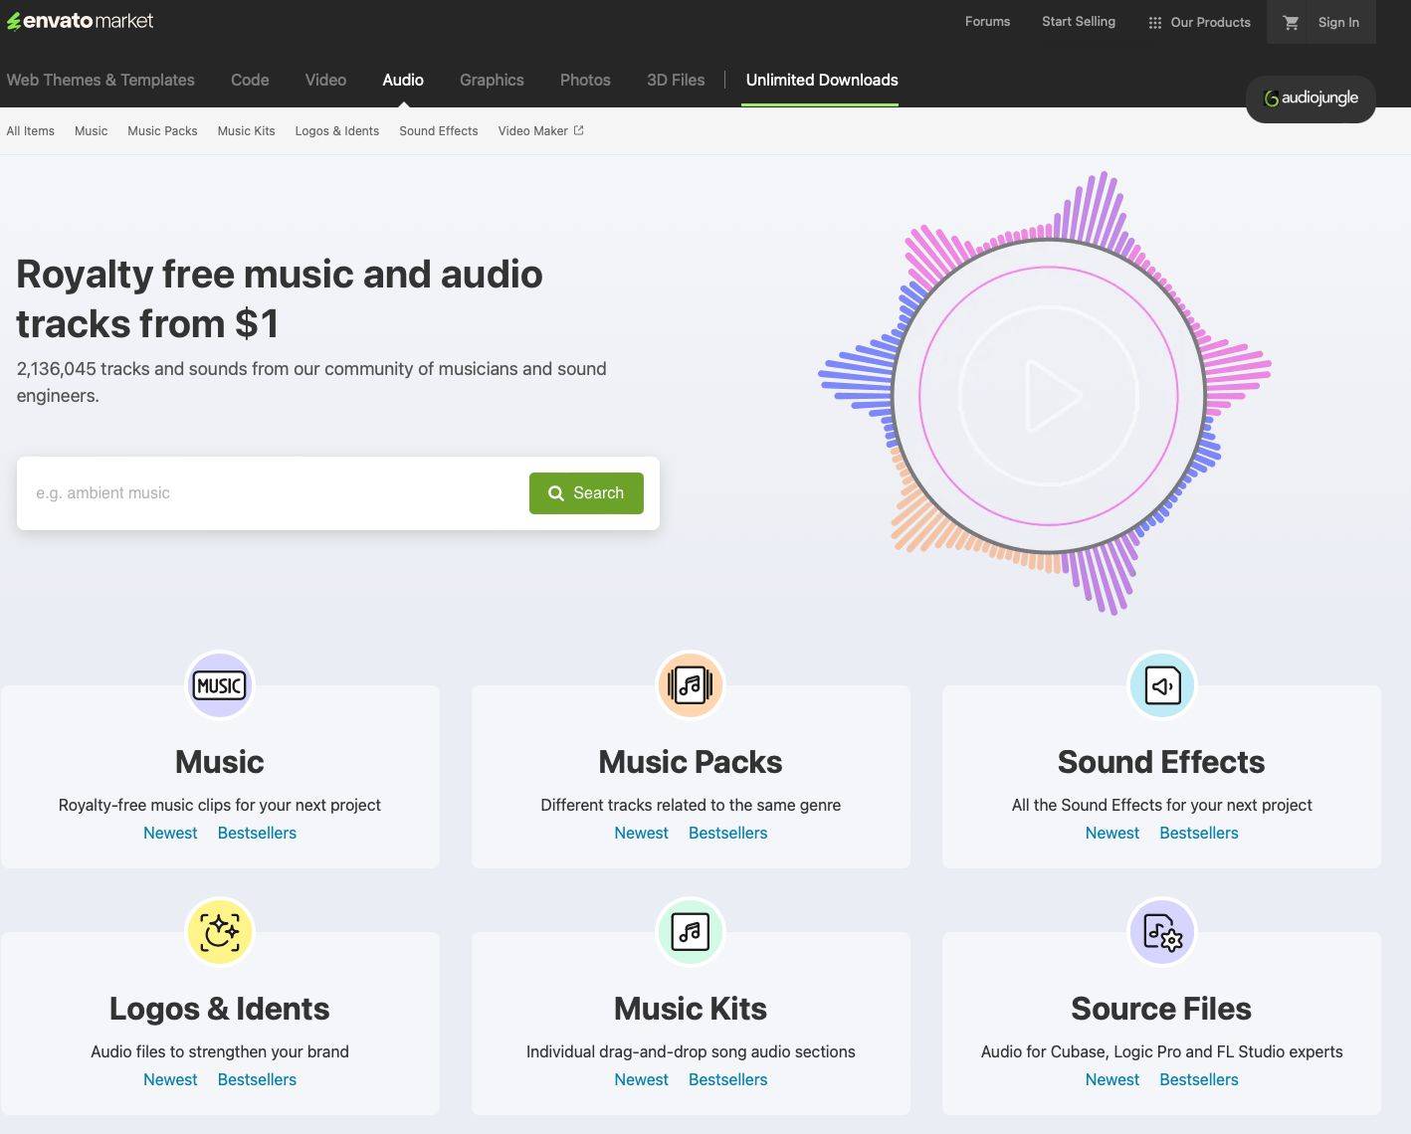Click the AudioJungle logo badge
This screenshot has width=1411, height=1134.
1310,98
